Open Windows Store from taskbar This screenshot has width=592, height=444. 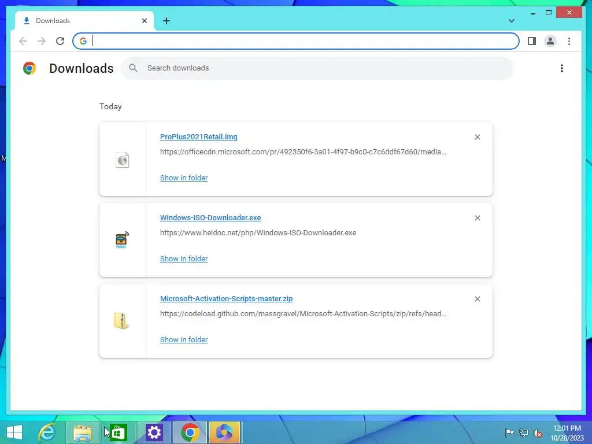pyautogui.click(x=118, y=432)
